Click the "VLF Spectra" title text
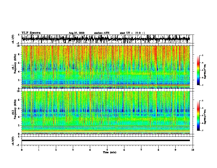217x168 pixels. coord(31,33)
